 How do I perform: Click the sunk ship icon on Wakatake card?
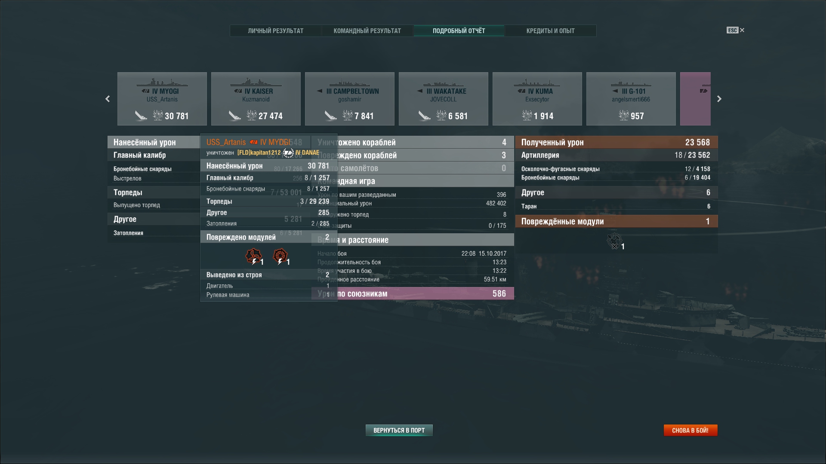424,116
